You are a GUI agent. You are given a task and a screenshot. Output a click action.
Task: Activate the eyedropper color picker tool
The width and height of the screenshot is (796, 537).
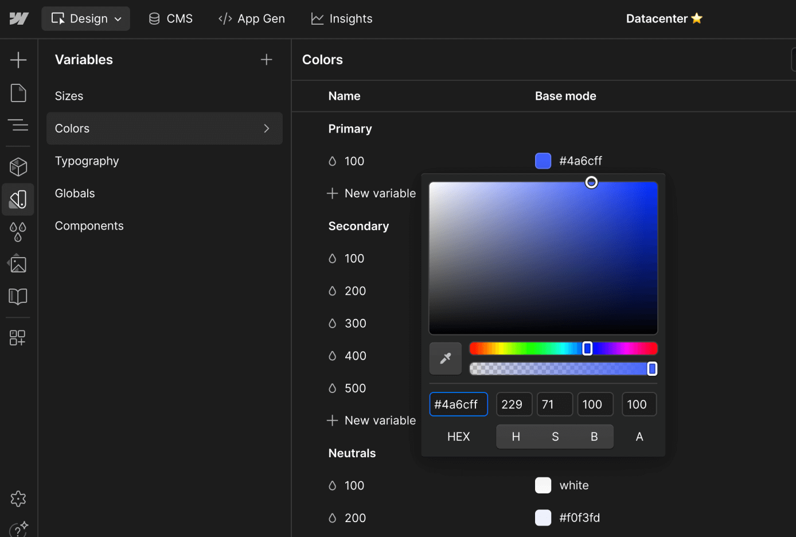445,358
